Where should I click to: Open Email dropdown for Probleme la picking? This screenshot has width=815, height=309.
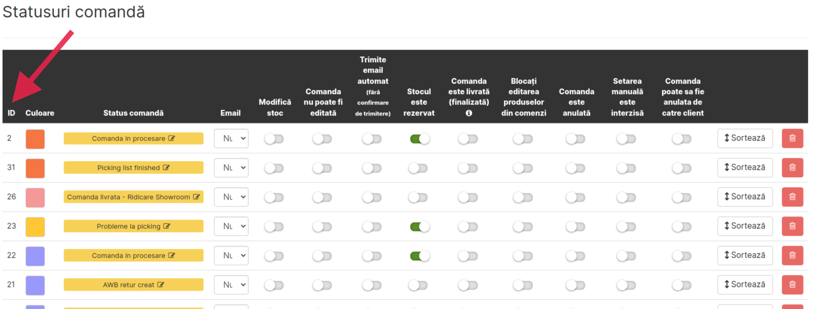click(231, 226)
